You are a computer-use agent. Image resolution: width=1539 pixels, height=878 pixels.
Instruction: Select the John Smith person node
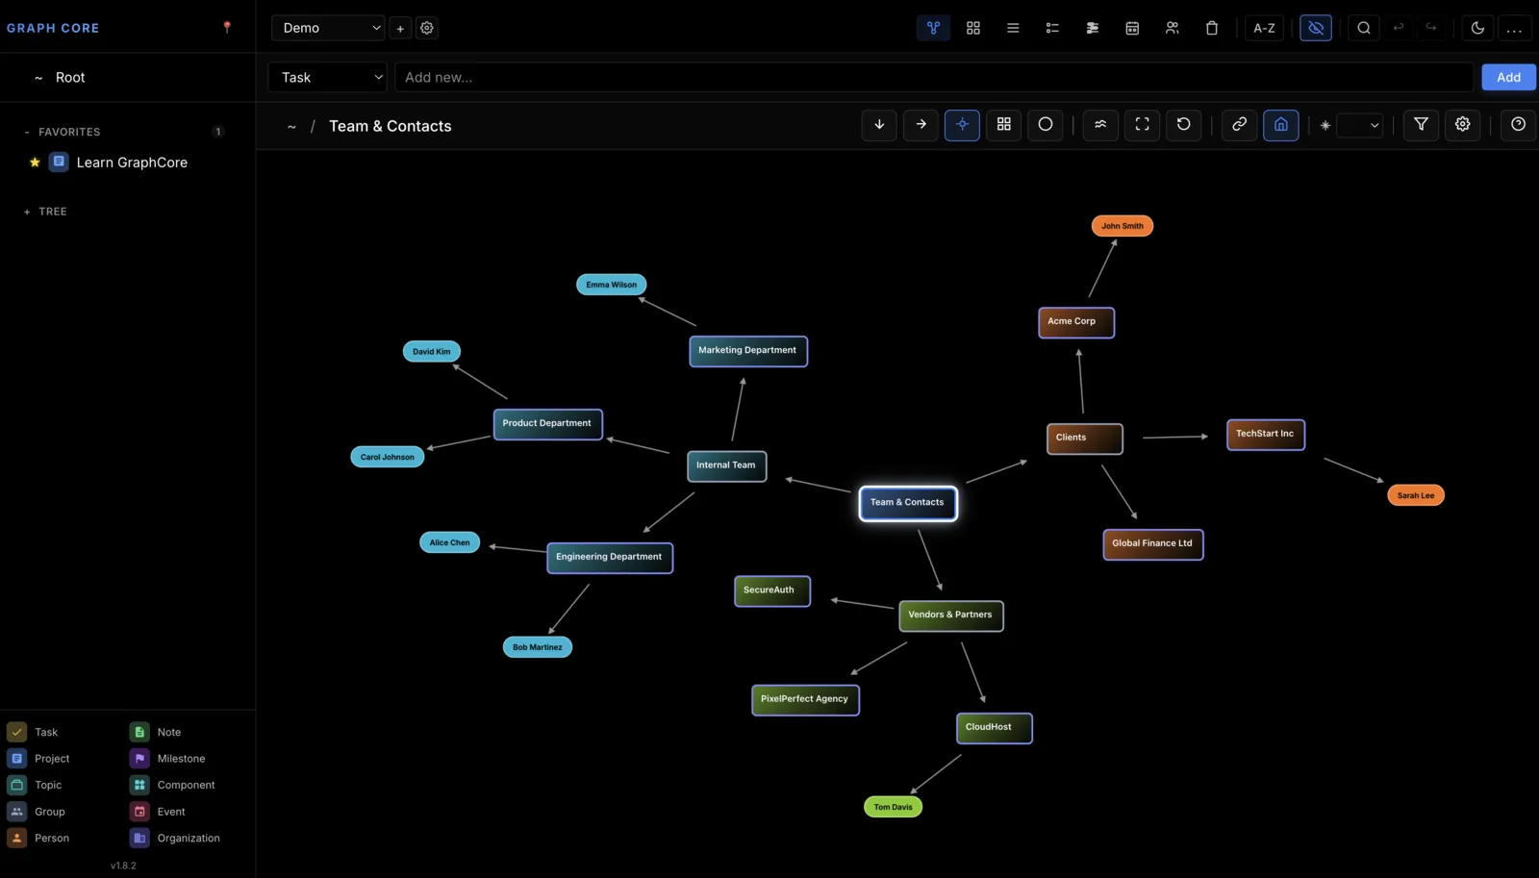click(x=1123, y=226)
